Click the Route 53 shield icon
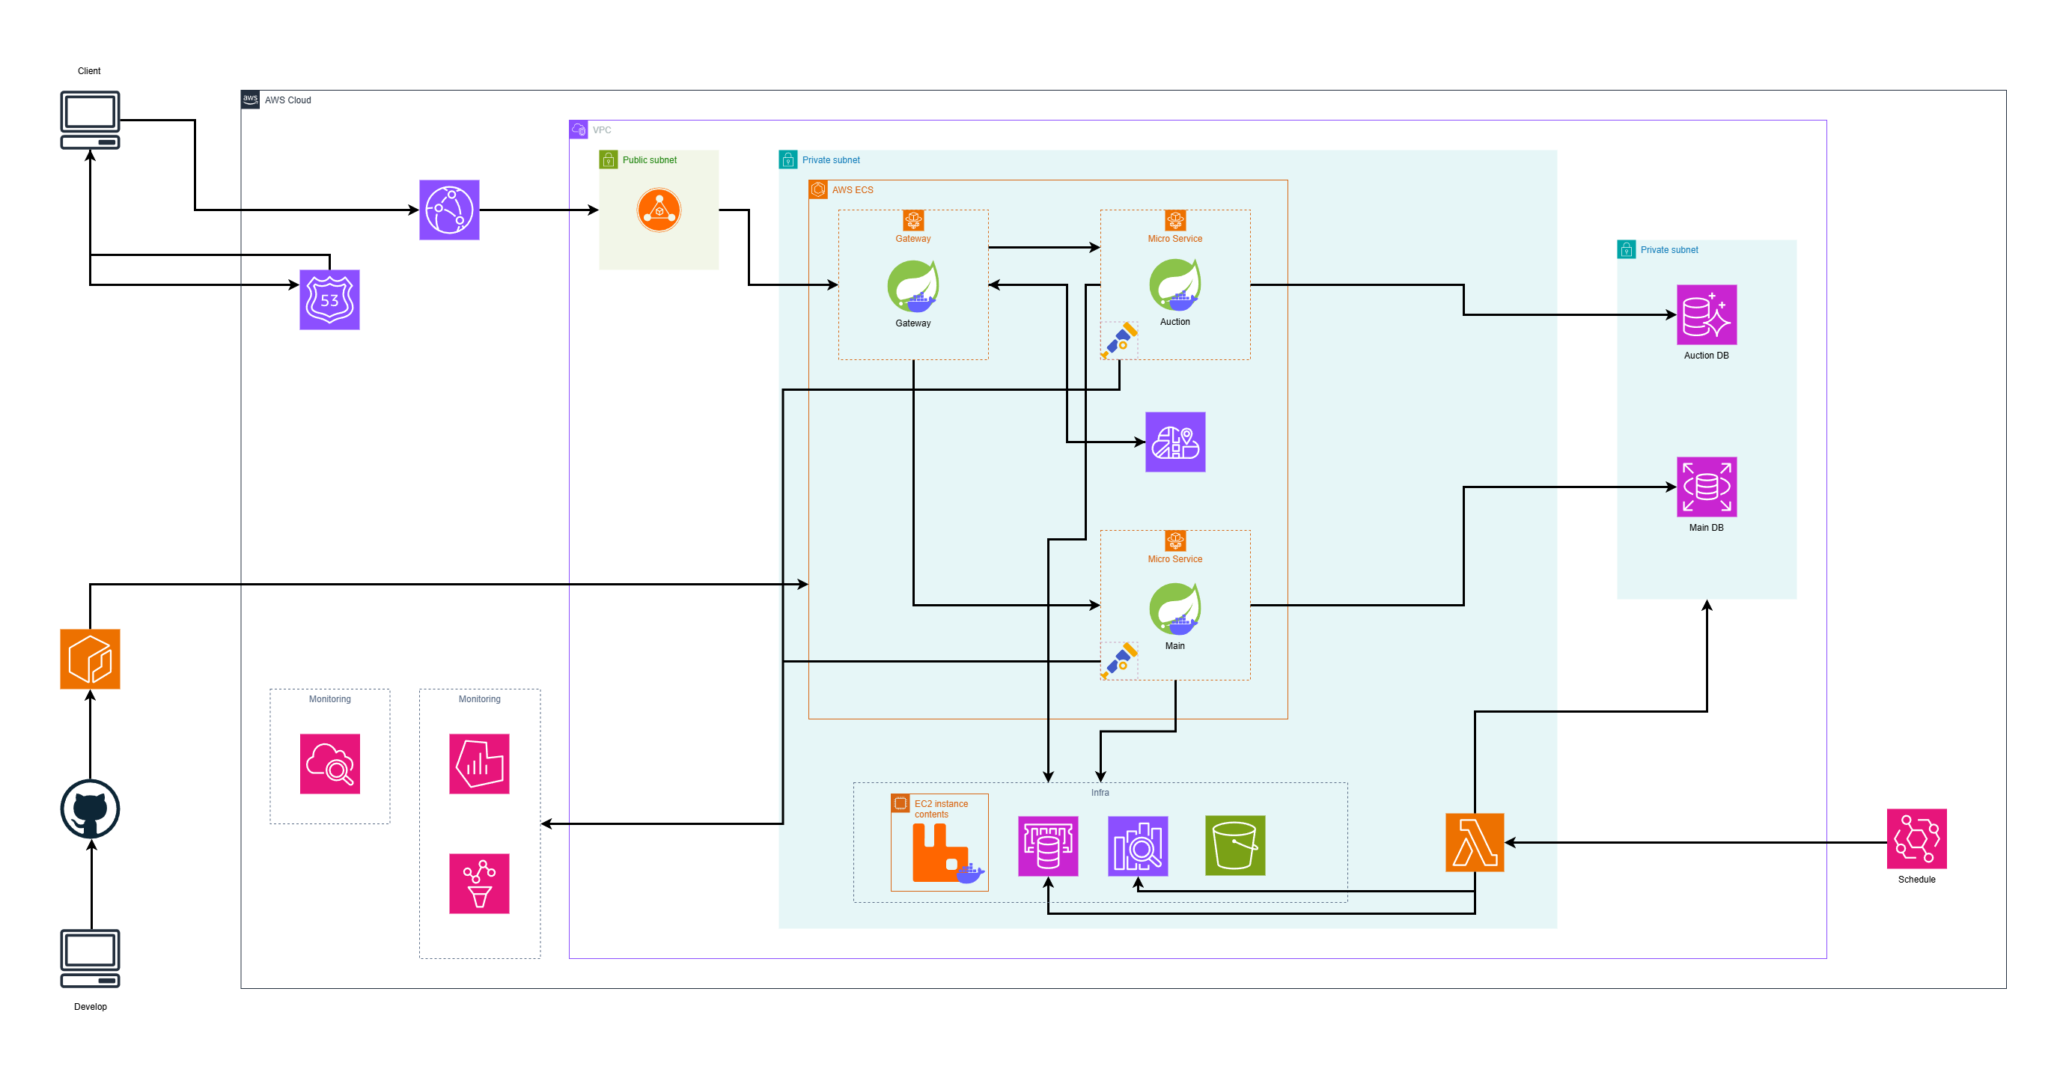The width and height of the screenshot is (2066, 1078). (329, 300)
